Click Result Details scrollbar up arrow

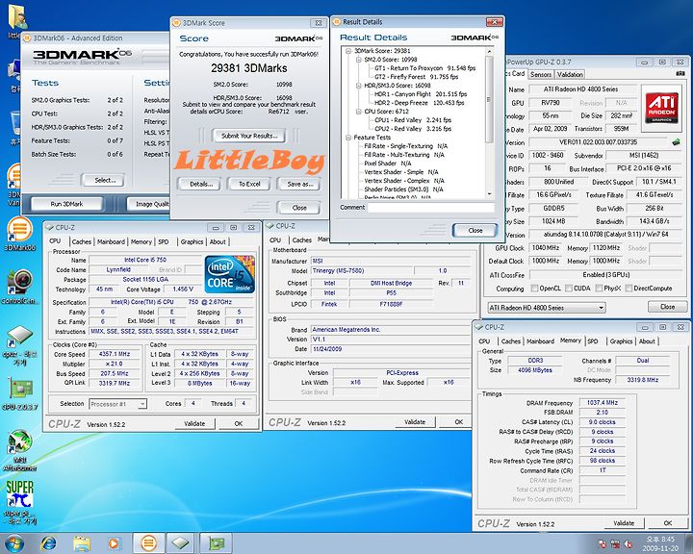pyautogui.click(x=489, y=52)
